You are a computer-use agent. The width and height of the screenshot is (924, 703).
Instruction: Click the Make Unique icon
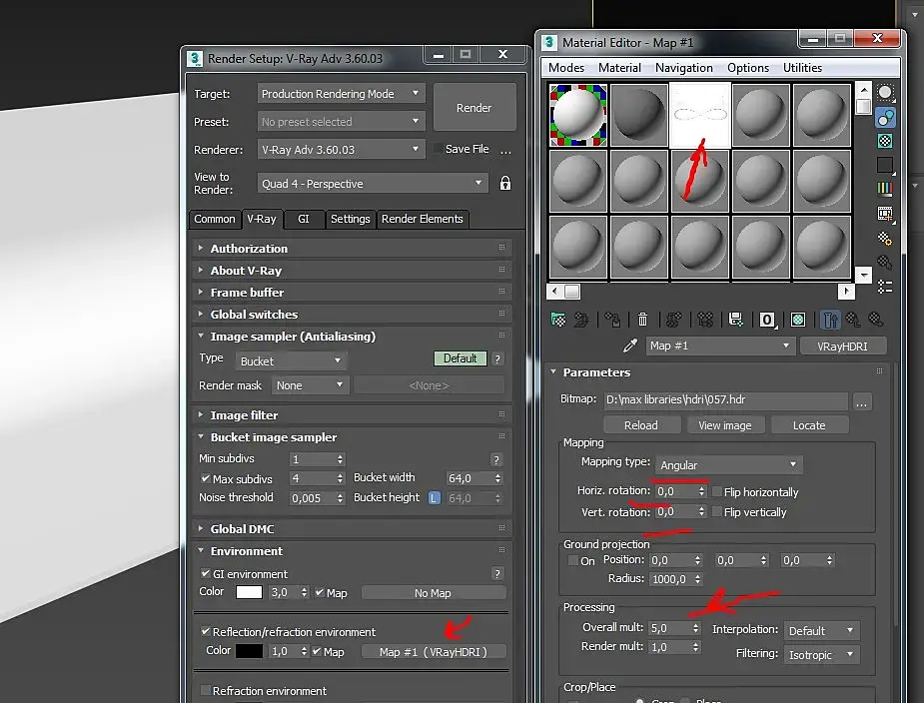click(705, 320)
